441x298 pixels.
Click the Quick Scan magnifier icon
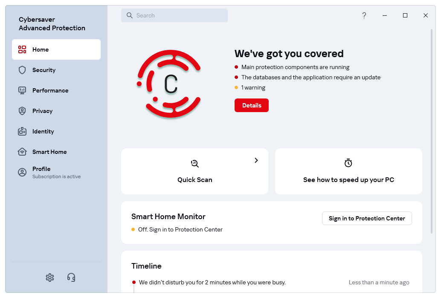pos(195,163)
